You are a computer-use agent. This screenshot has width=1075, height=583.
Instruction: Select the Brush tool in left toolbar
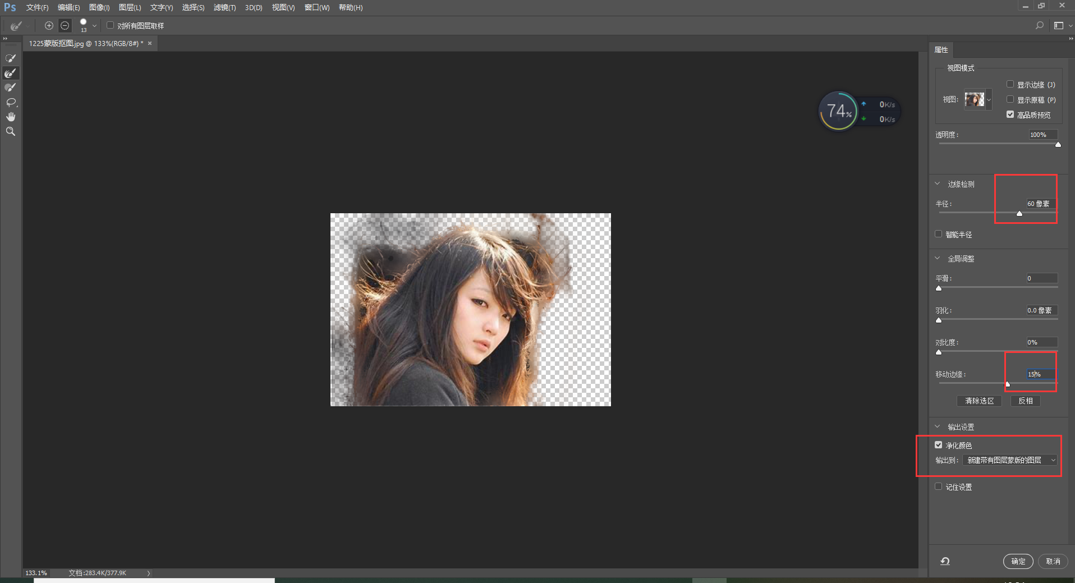pyautogui.click(x=11, y=88)
